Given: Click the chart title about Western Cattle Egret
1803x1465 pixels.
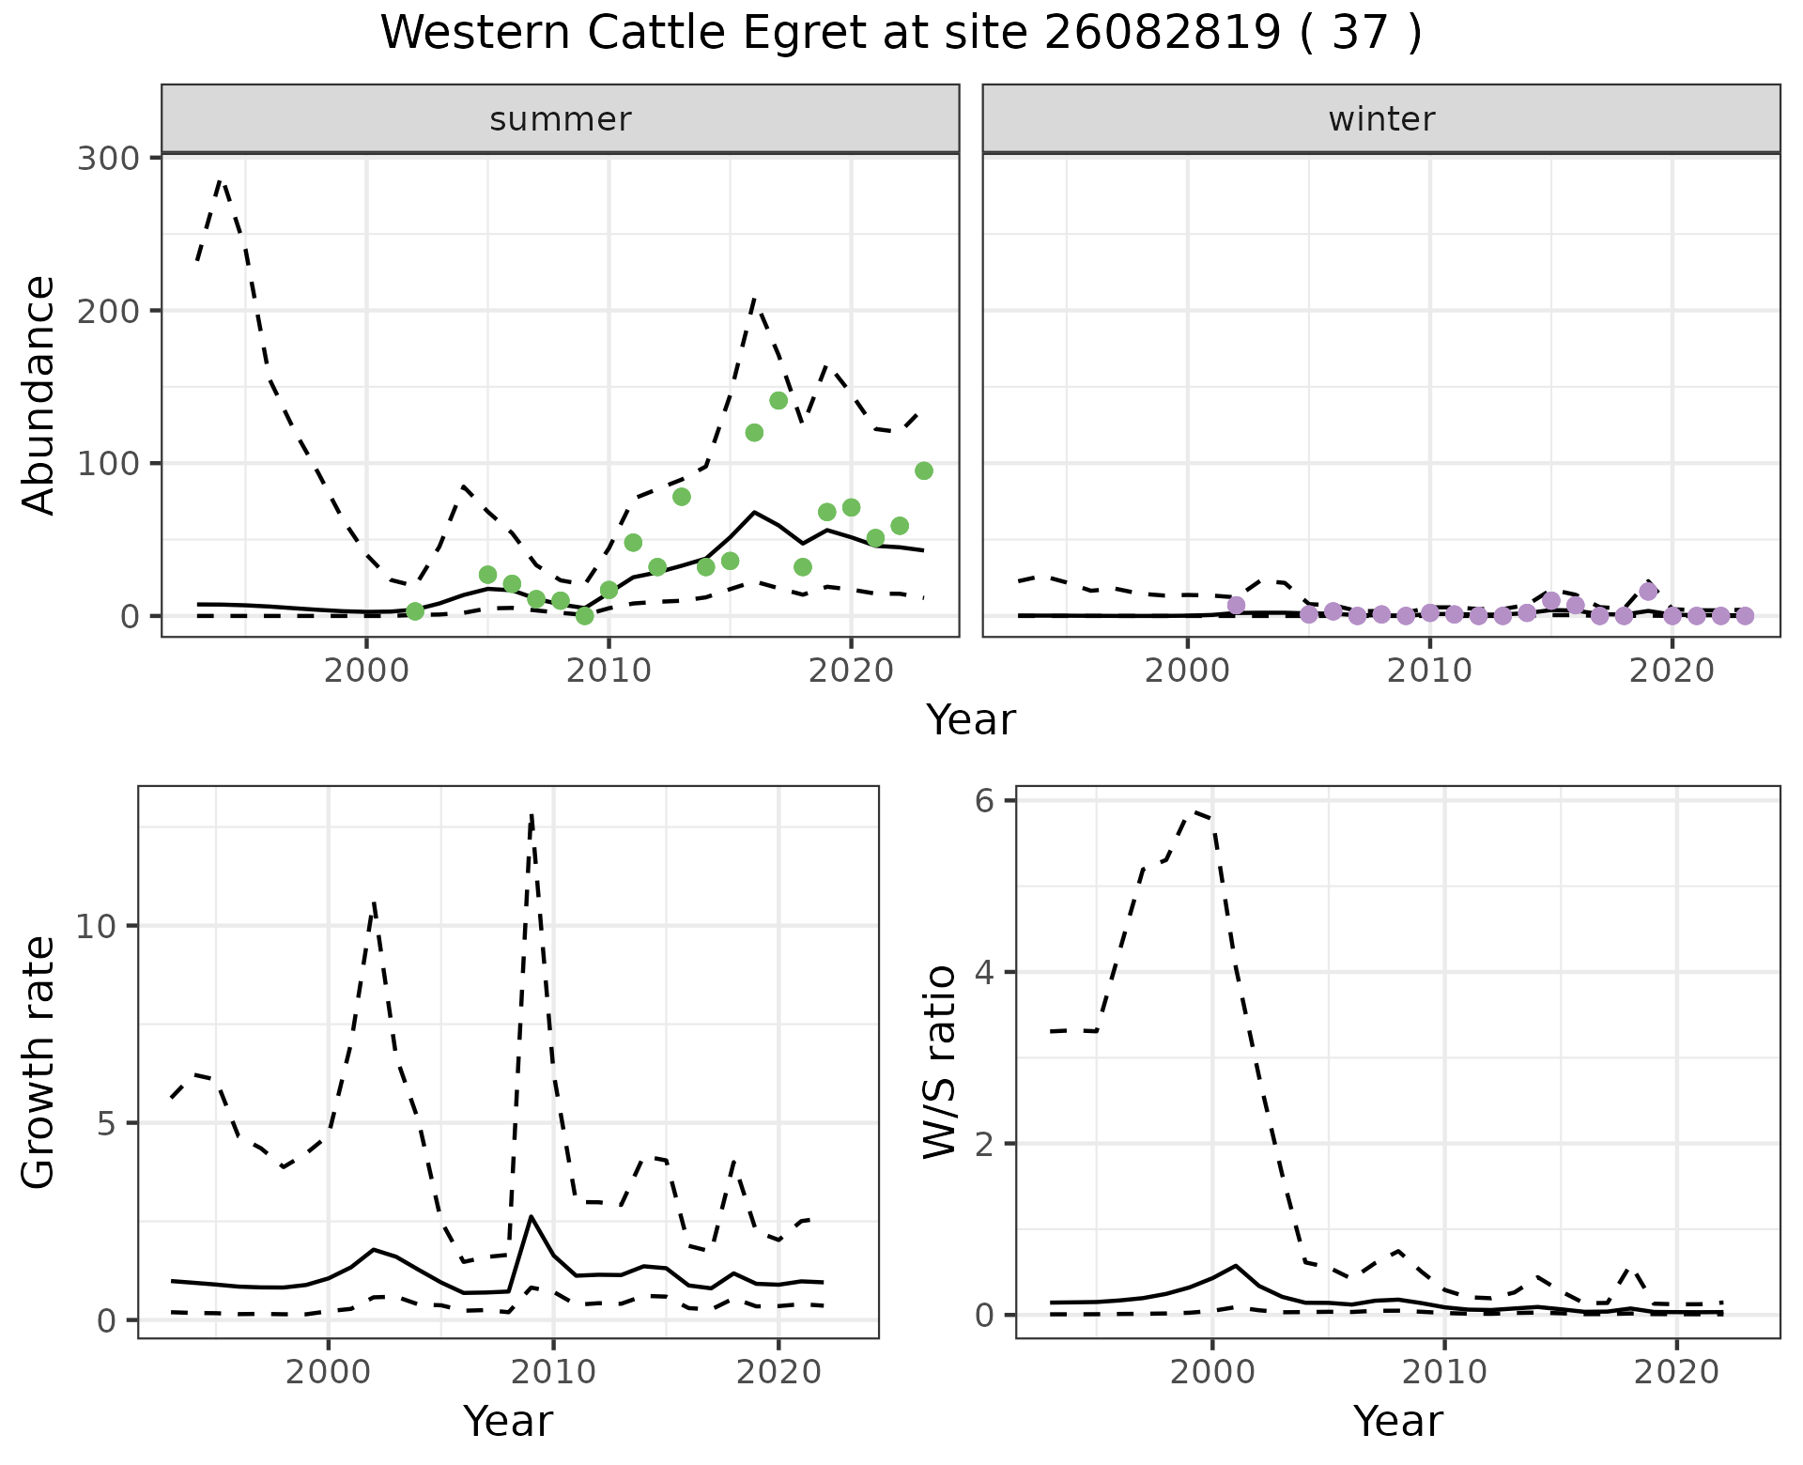Looking at the screenshot, I should tap(901, 34).
